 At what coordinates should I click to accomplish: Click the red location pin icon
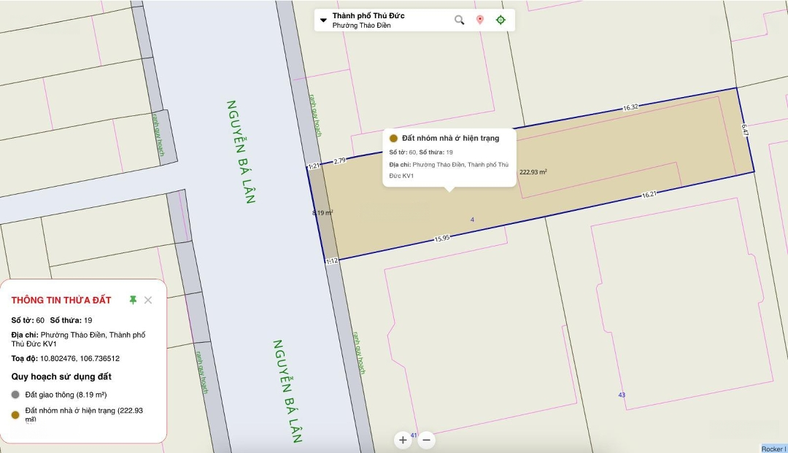[479, 20]
